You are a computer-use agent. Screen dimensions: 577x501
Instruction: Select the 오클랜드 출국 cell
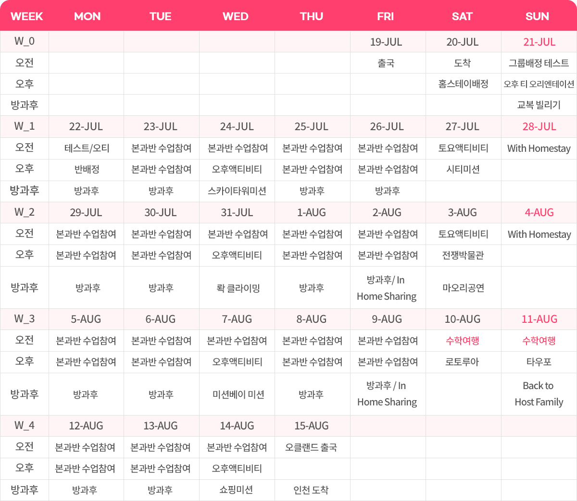(x=311, y=447)
